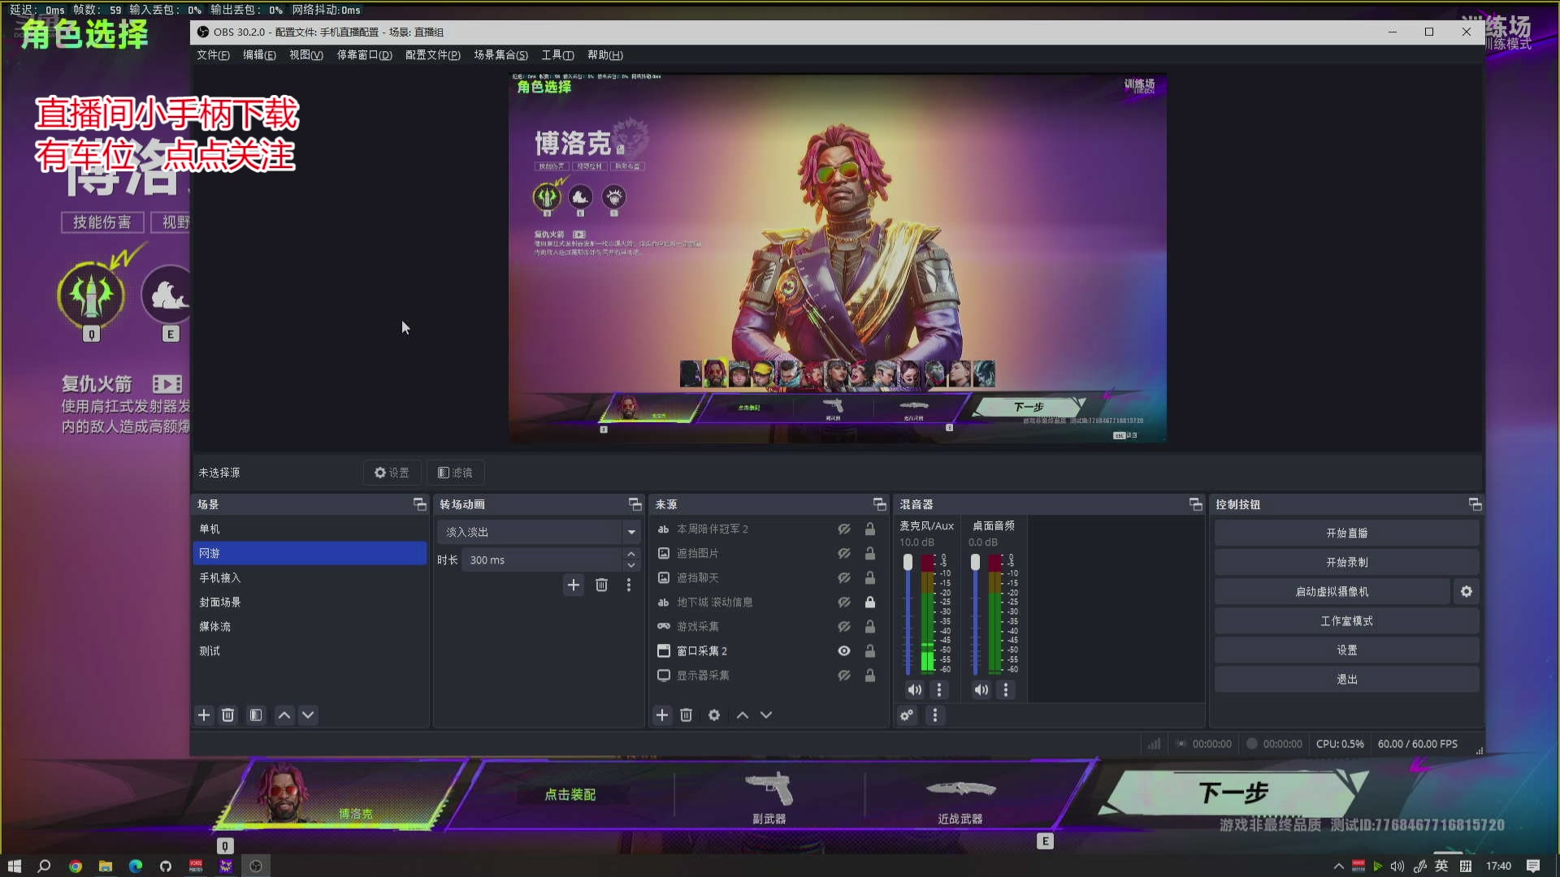Image resolution: width=1560 pixels, height=877 pixels.
Task: Open mixer panel three-dot menu
Action: click(x=935, y=715)
